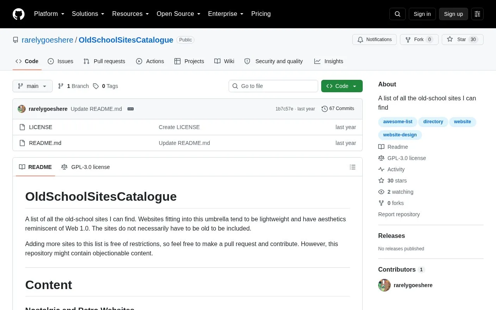Click the GitHub logo icon
Image resolution: width=496 pixels, height=310 pixels.
click(19, 14)
